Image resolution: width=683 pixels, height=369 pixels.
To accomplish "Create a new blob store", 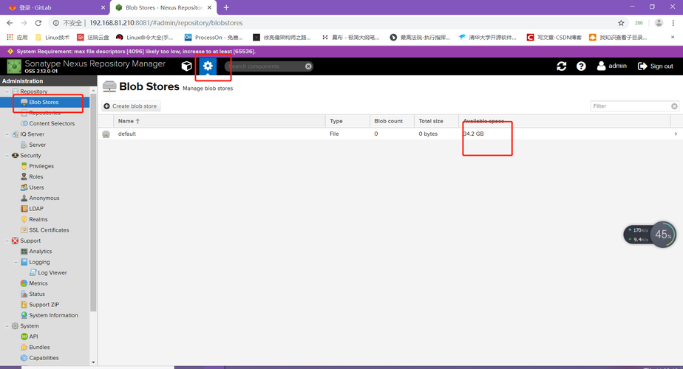I will pyautogui.click(x=131, y=106).
